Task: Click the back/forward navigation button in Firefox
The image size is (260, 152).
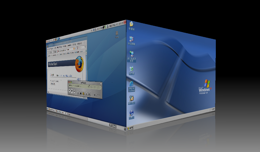Action: click(x=49, y=52)
